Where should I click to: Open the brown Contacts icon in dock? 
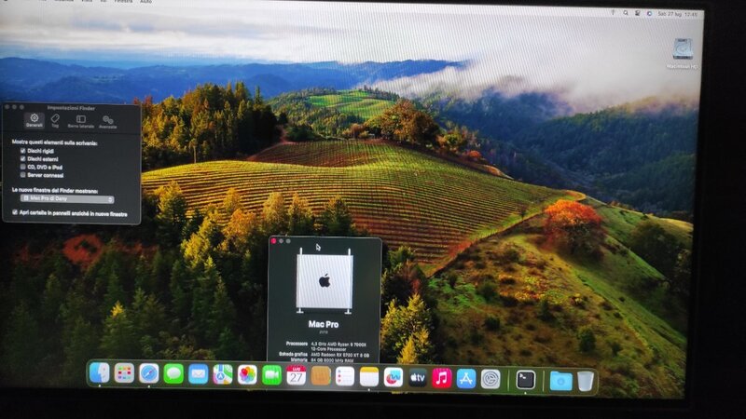coord(321,377)
